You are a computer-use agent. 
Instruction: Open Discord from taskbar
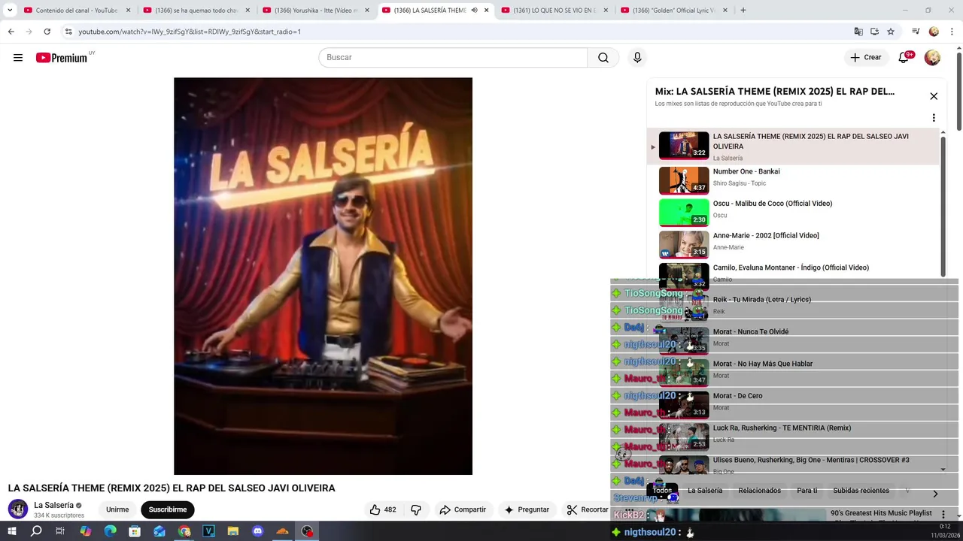(258, 531)
